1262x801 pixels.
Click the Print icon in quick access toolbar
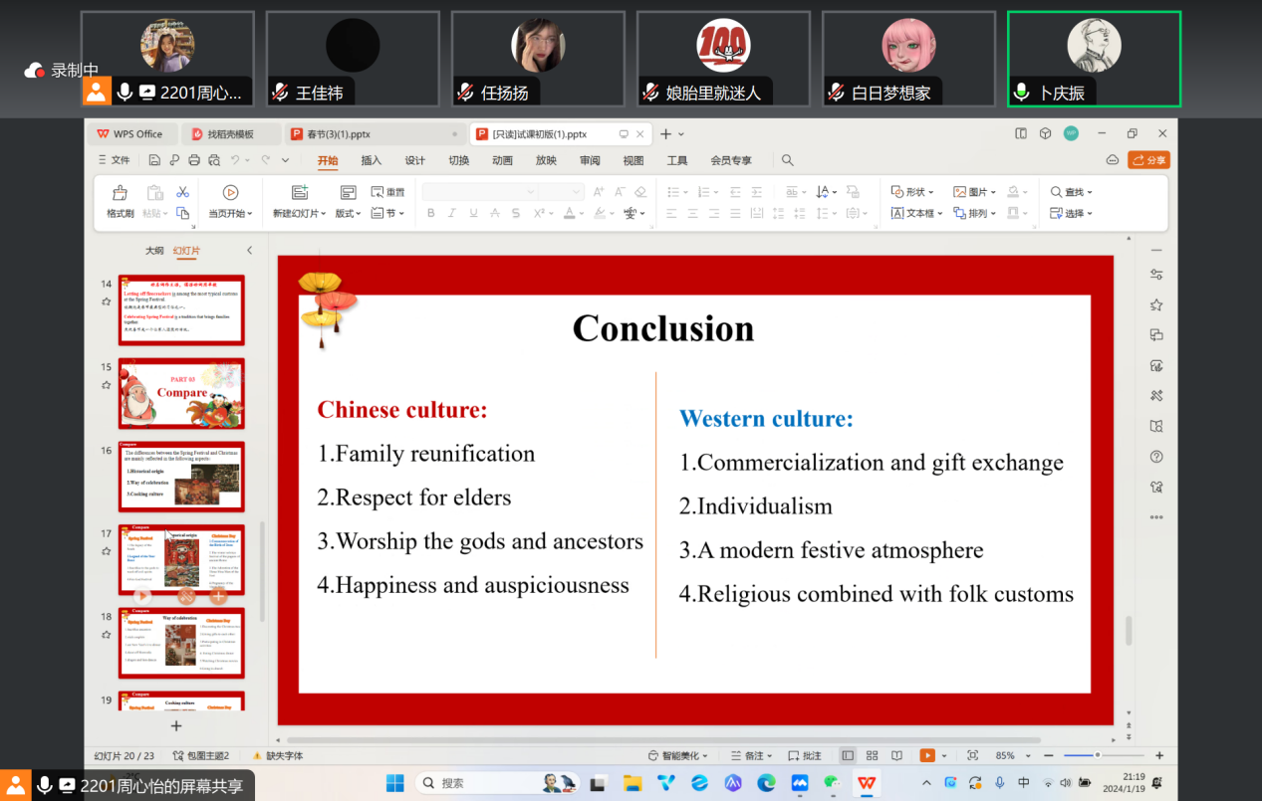[194, 160]
